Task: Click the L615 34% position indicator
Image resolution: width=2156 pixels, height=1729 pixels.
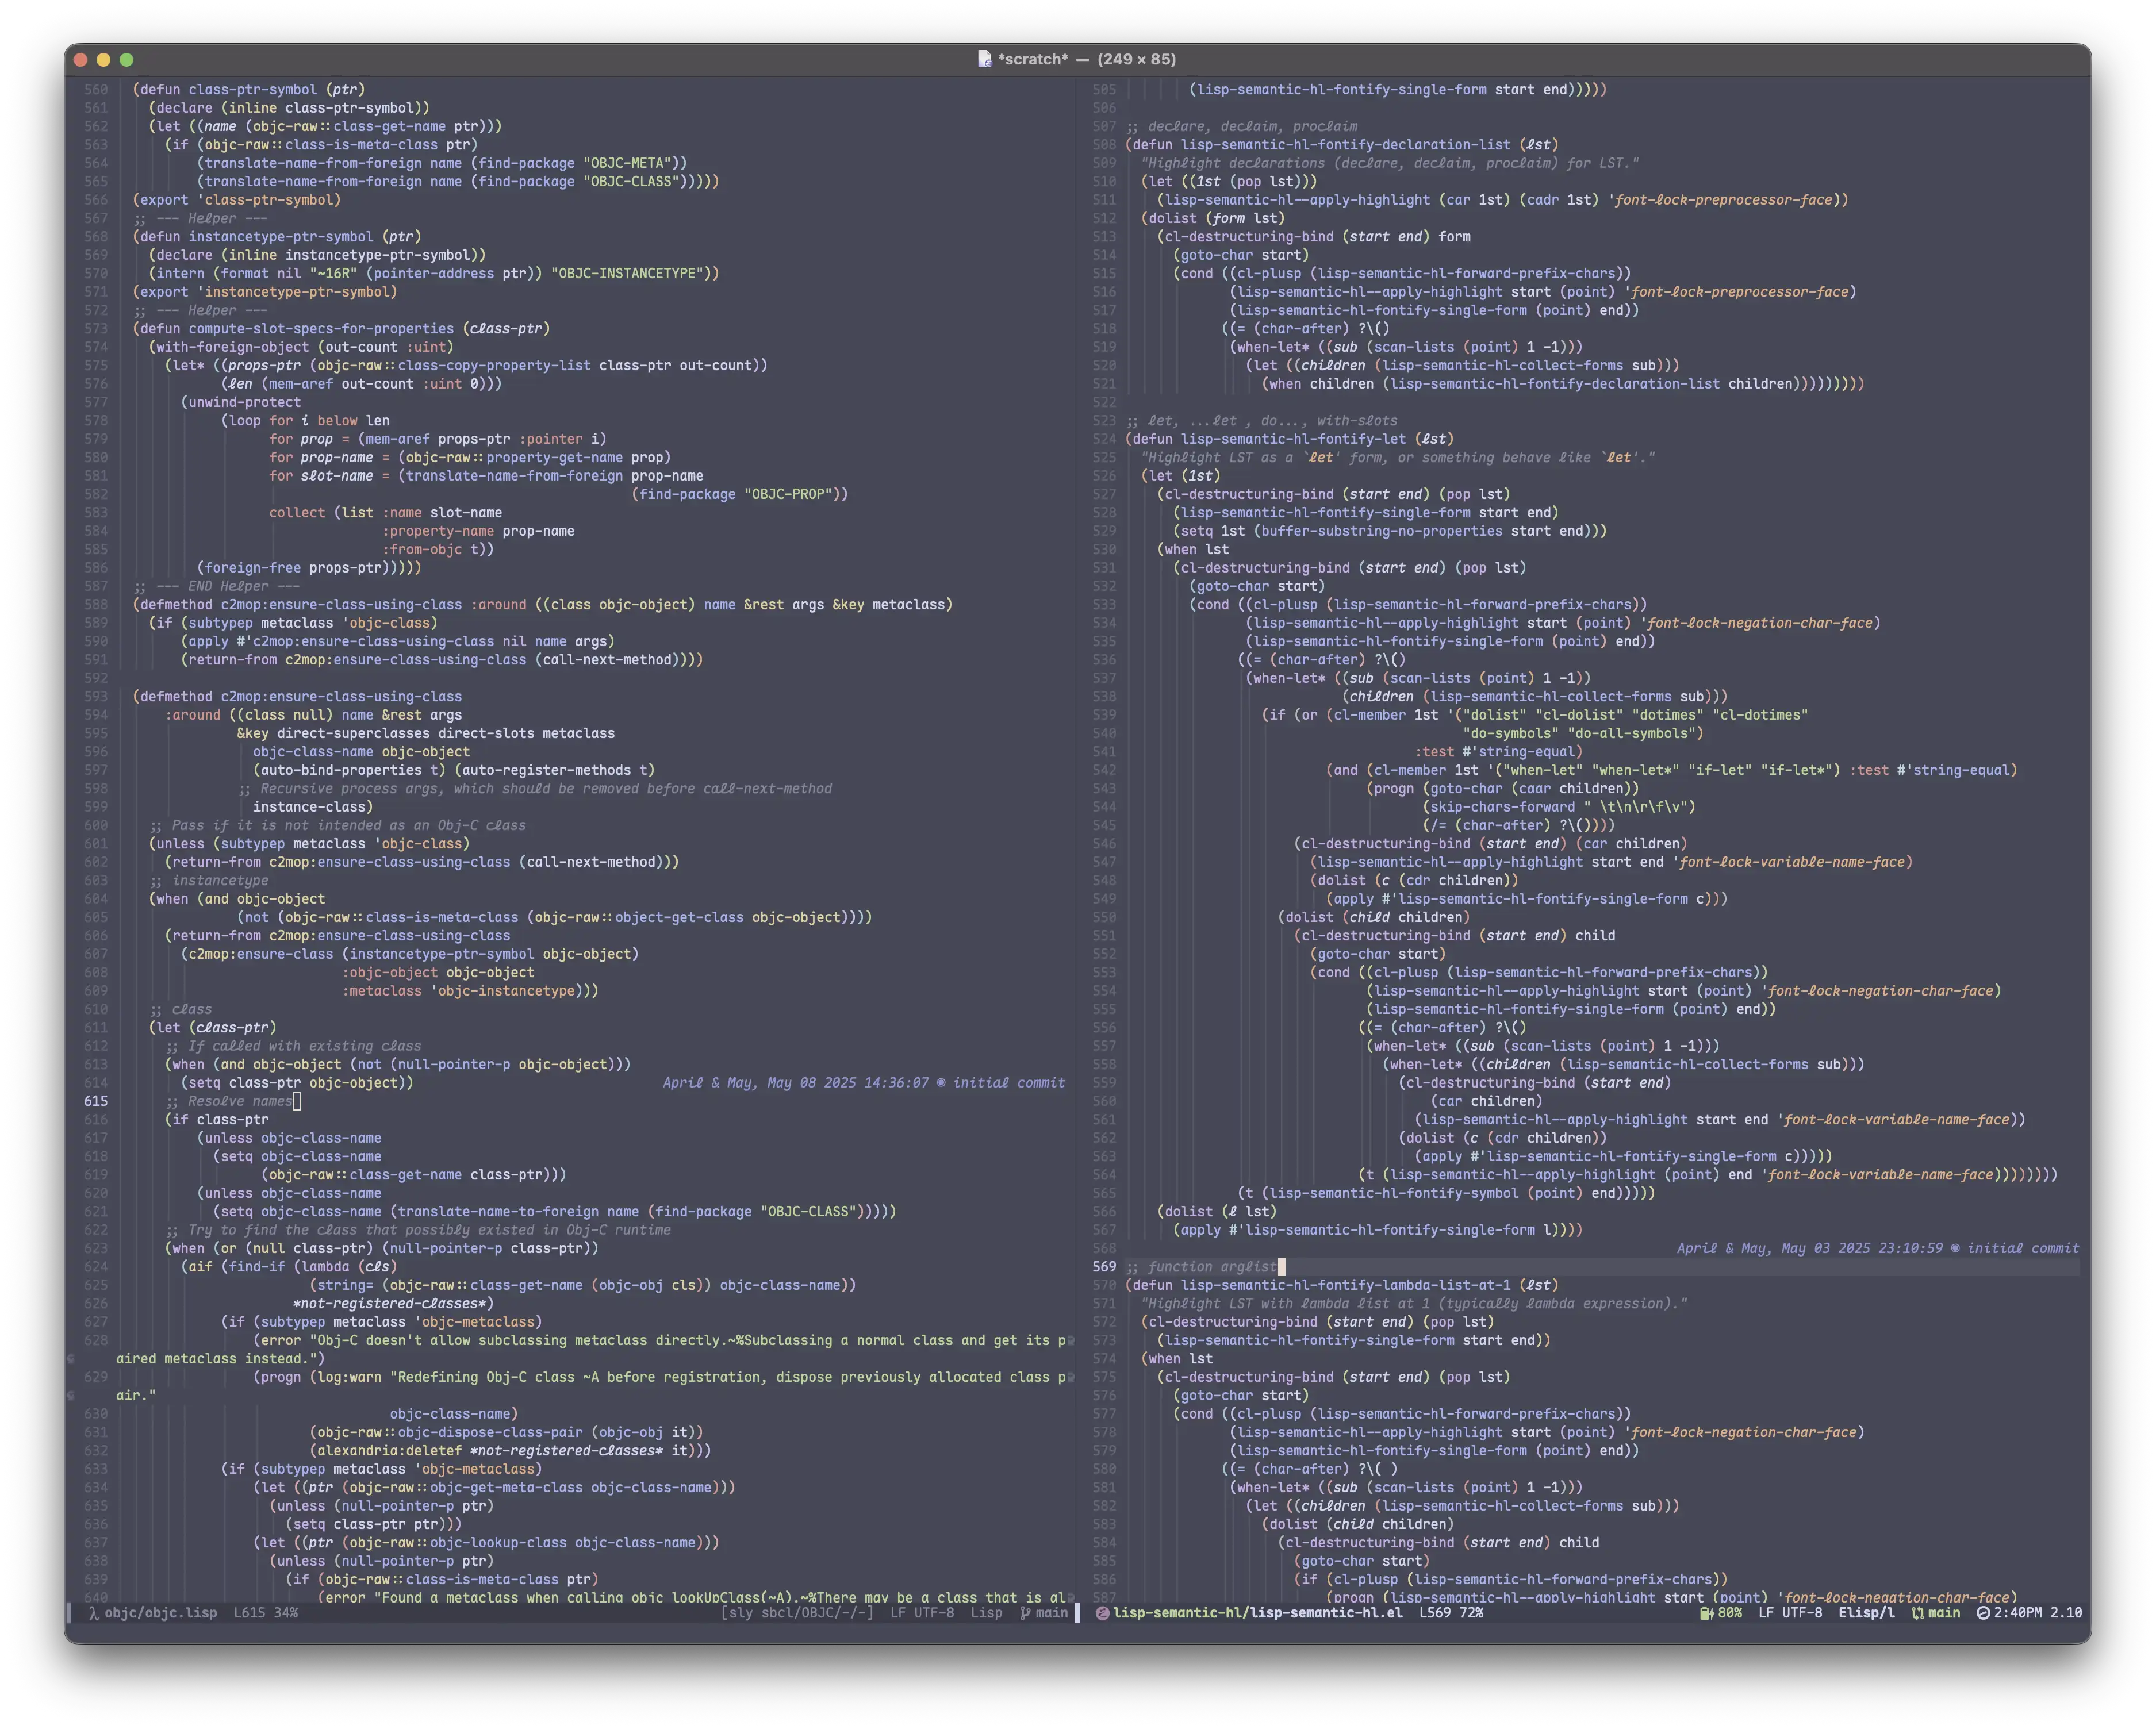Action: point(265,1613)
